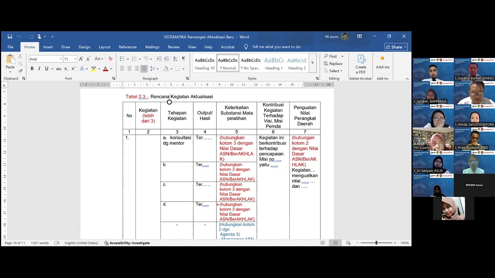Apply the Heading 1 style

(274, 64)
